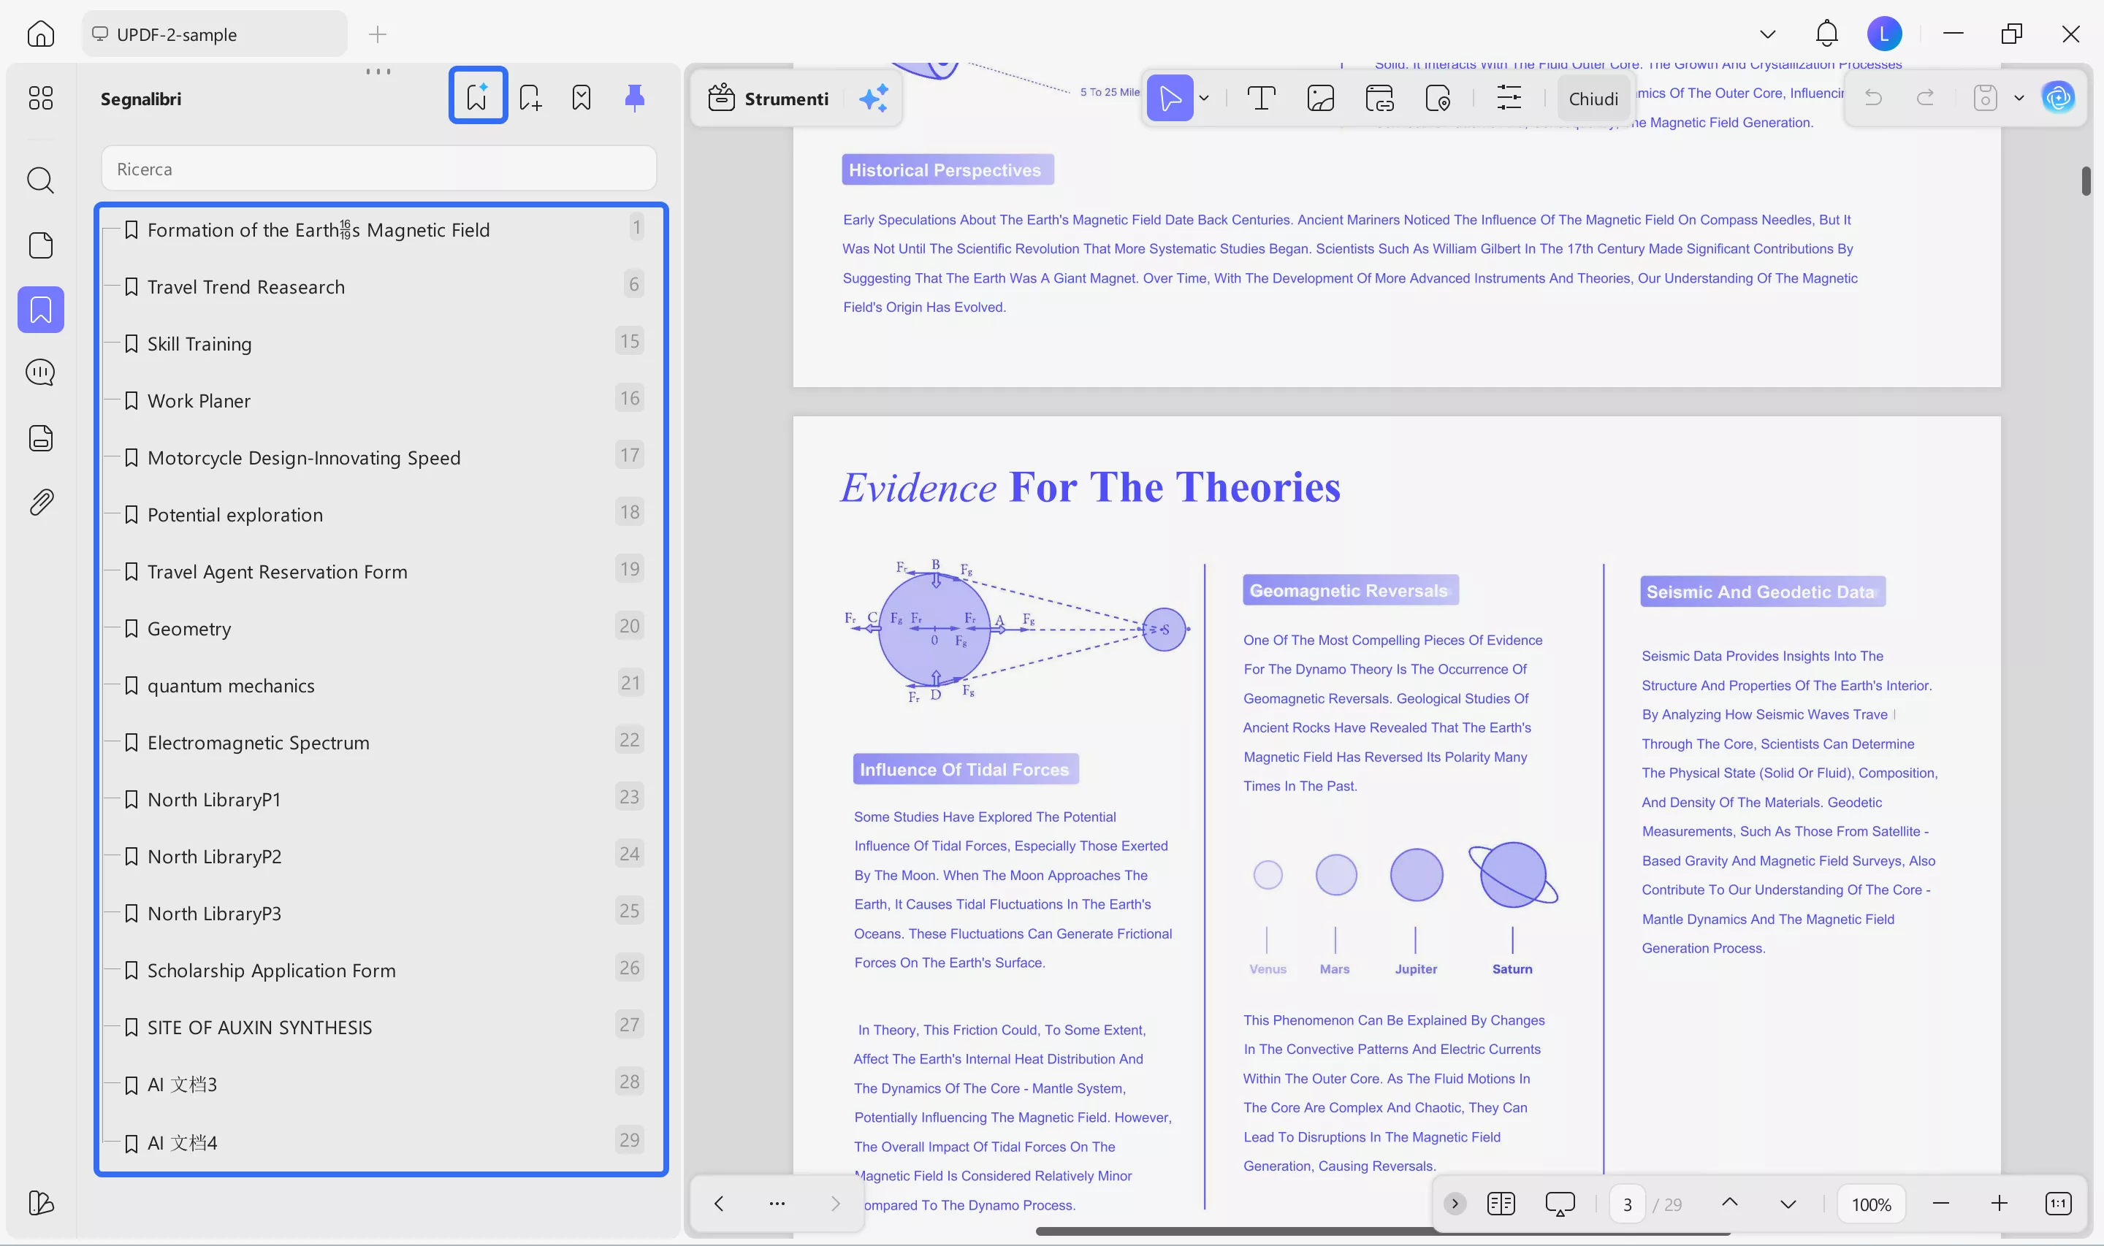Open the thumbnails panel in sidebar

[40, 245]
